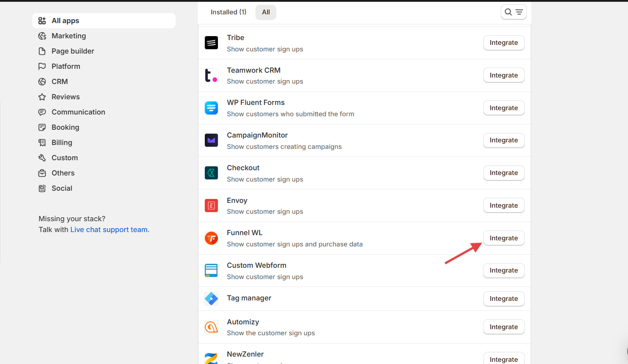Image resolution: width=628 pixels, height=364 pixels.
Task: Select All apps in the sidebar
Action: click(x=104, y=21)
